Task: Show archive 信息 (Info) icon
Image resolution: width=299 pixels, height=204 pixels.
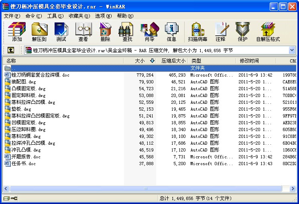Action: tap(171, 32)
